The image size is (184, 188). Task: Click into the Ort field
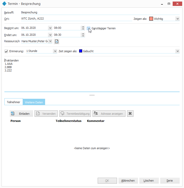(x=77, y=19)
